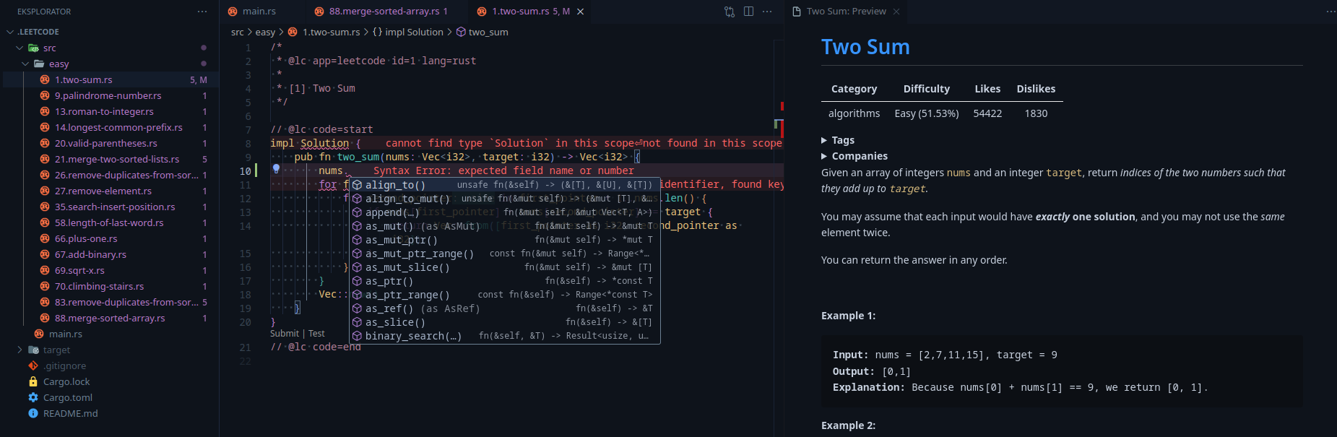Open the Cargo.toml file
The height and width of the screenshot is (437, 1337).
pyautogui.click(x=68, y=397)
